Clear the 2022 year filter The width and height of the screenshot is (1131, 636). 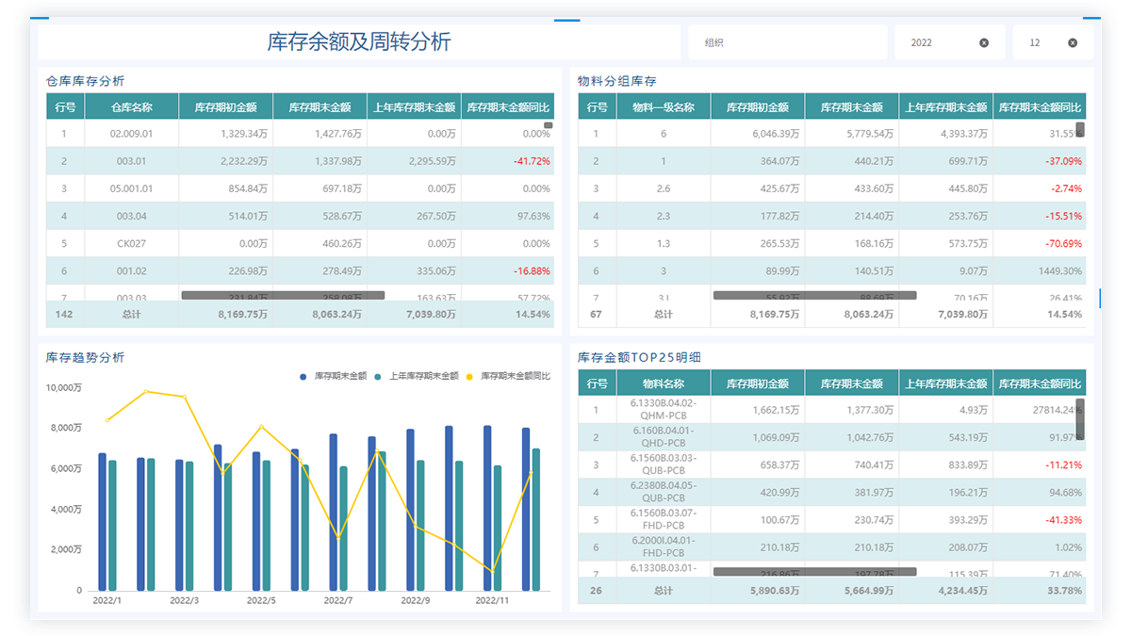tap(984, 42)
